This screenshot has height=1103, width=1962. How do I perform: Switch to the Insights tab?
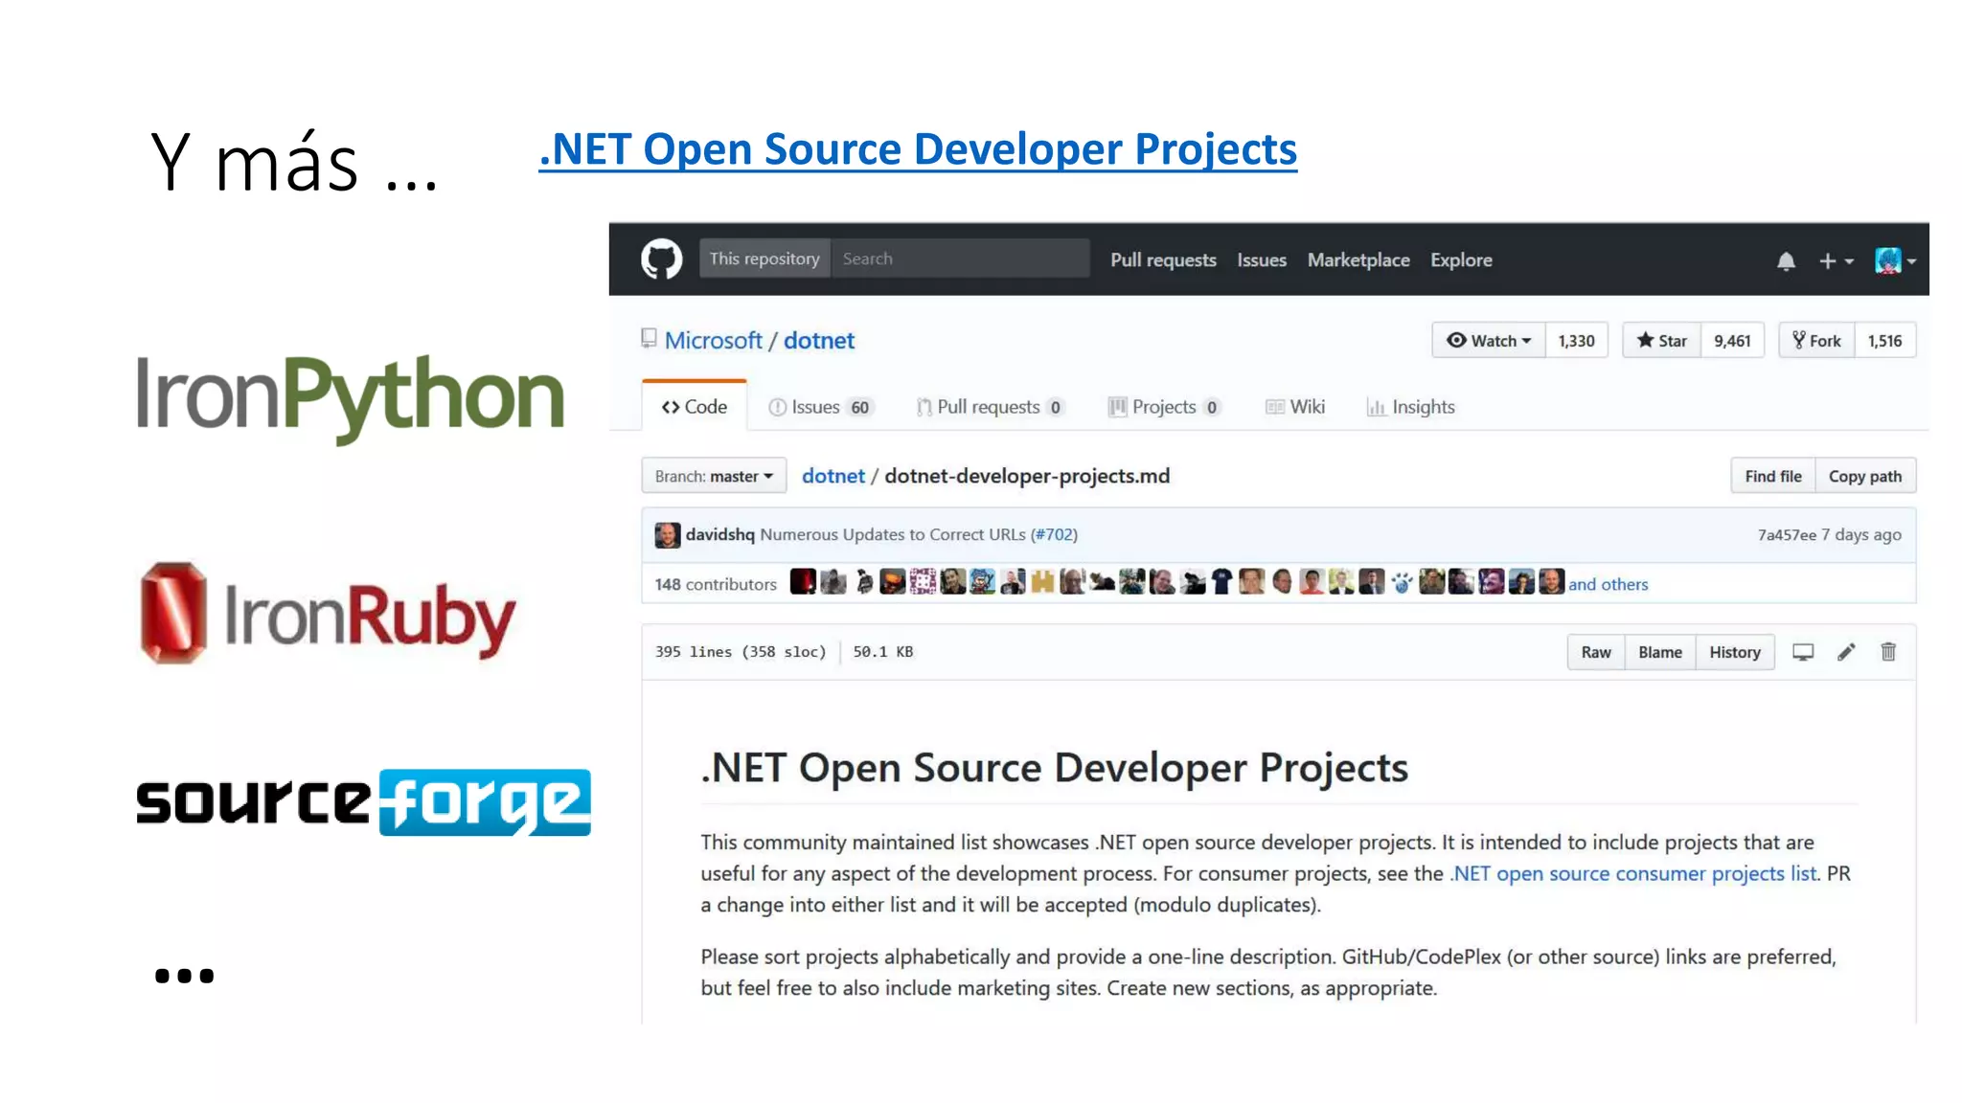(x=1410, y=407)
